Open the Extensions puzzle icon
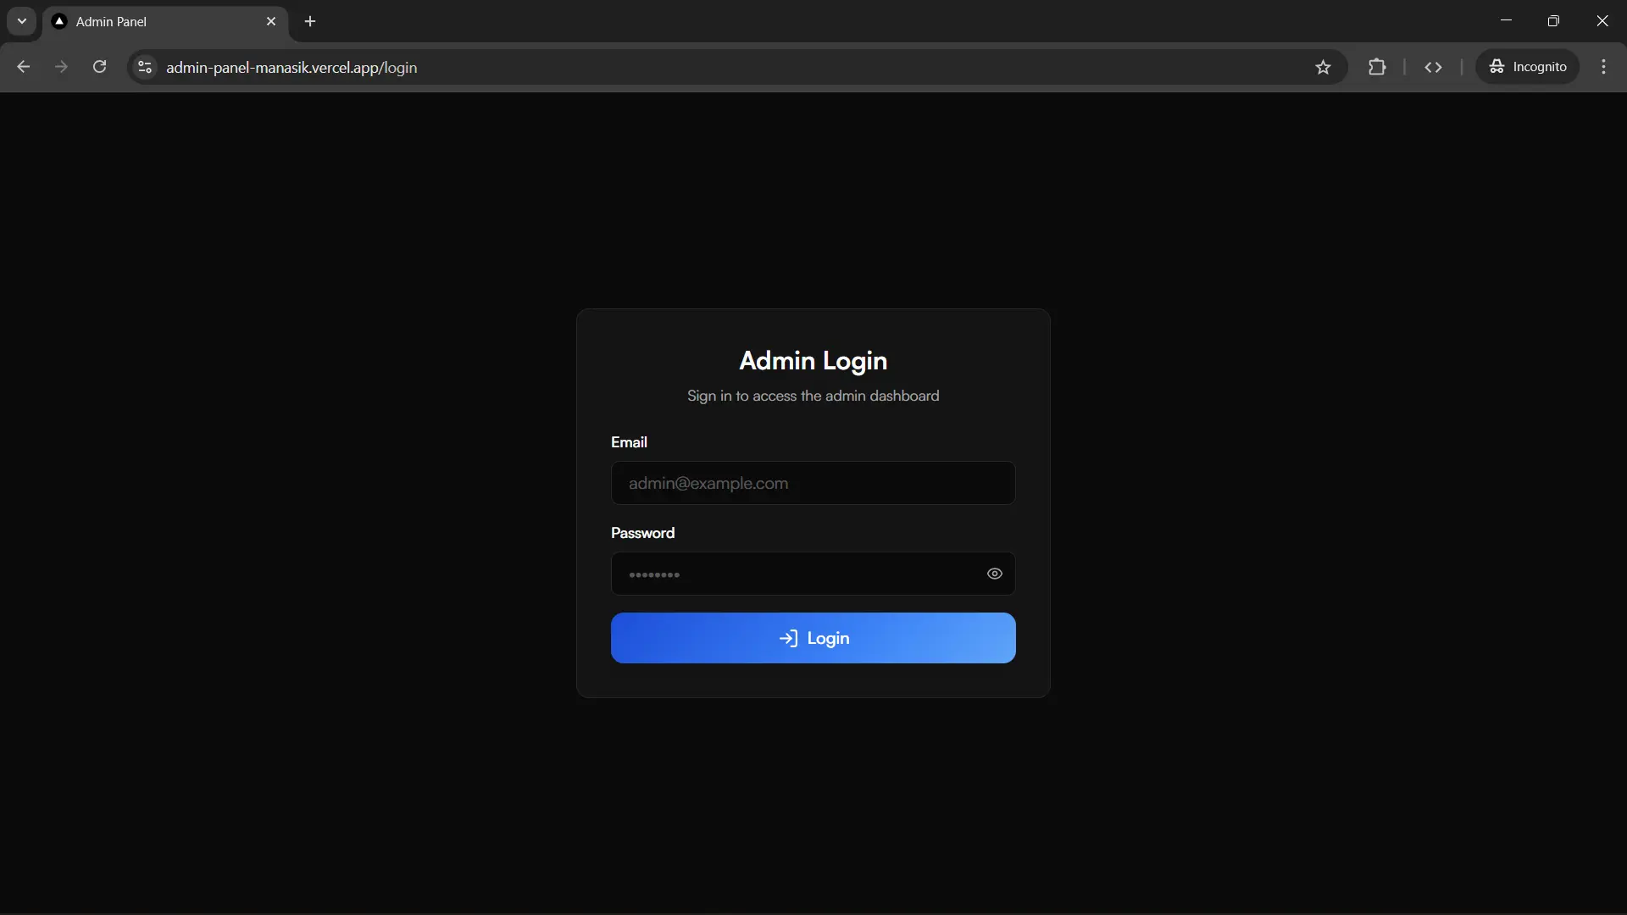 1377,67
